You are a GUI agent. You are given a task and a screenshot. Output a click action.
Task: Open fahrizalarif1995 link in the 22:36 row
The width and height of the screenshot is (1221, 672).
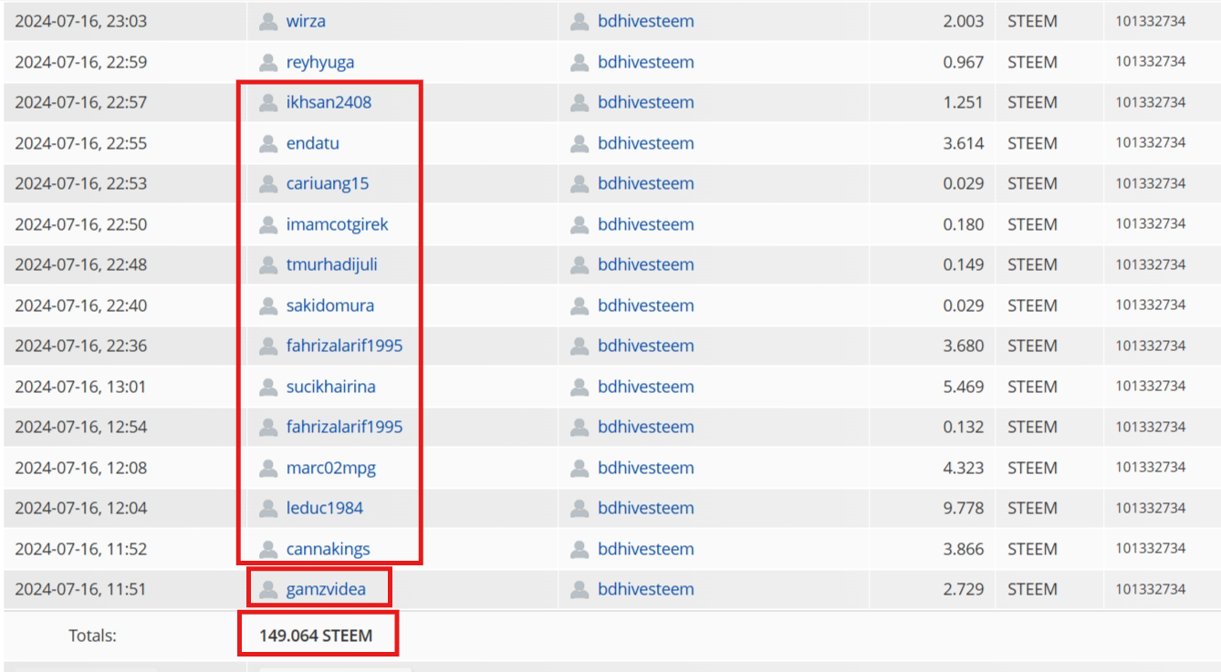344,346
